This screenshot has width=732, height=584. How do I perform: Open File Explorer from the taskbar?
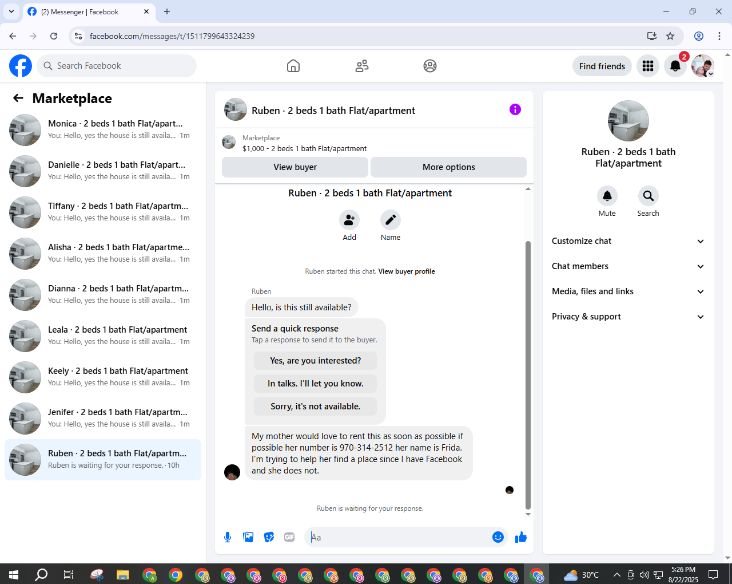[123, 574]
